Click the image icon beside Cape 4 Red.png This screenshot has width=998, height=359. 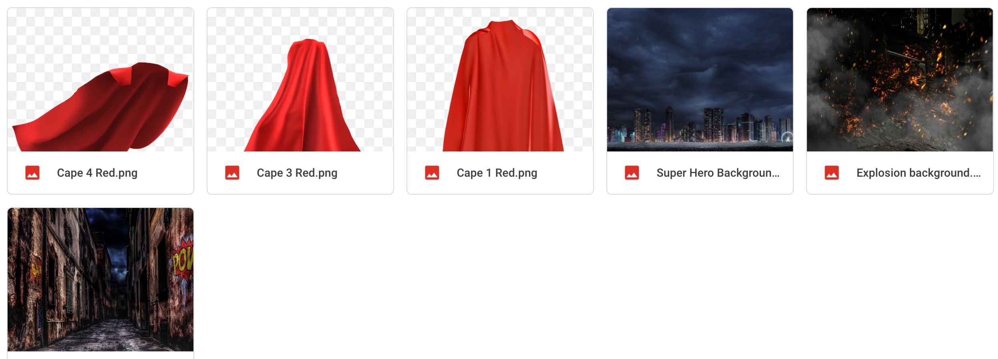click(x=32, y=173)
